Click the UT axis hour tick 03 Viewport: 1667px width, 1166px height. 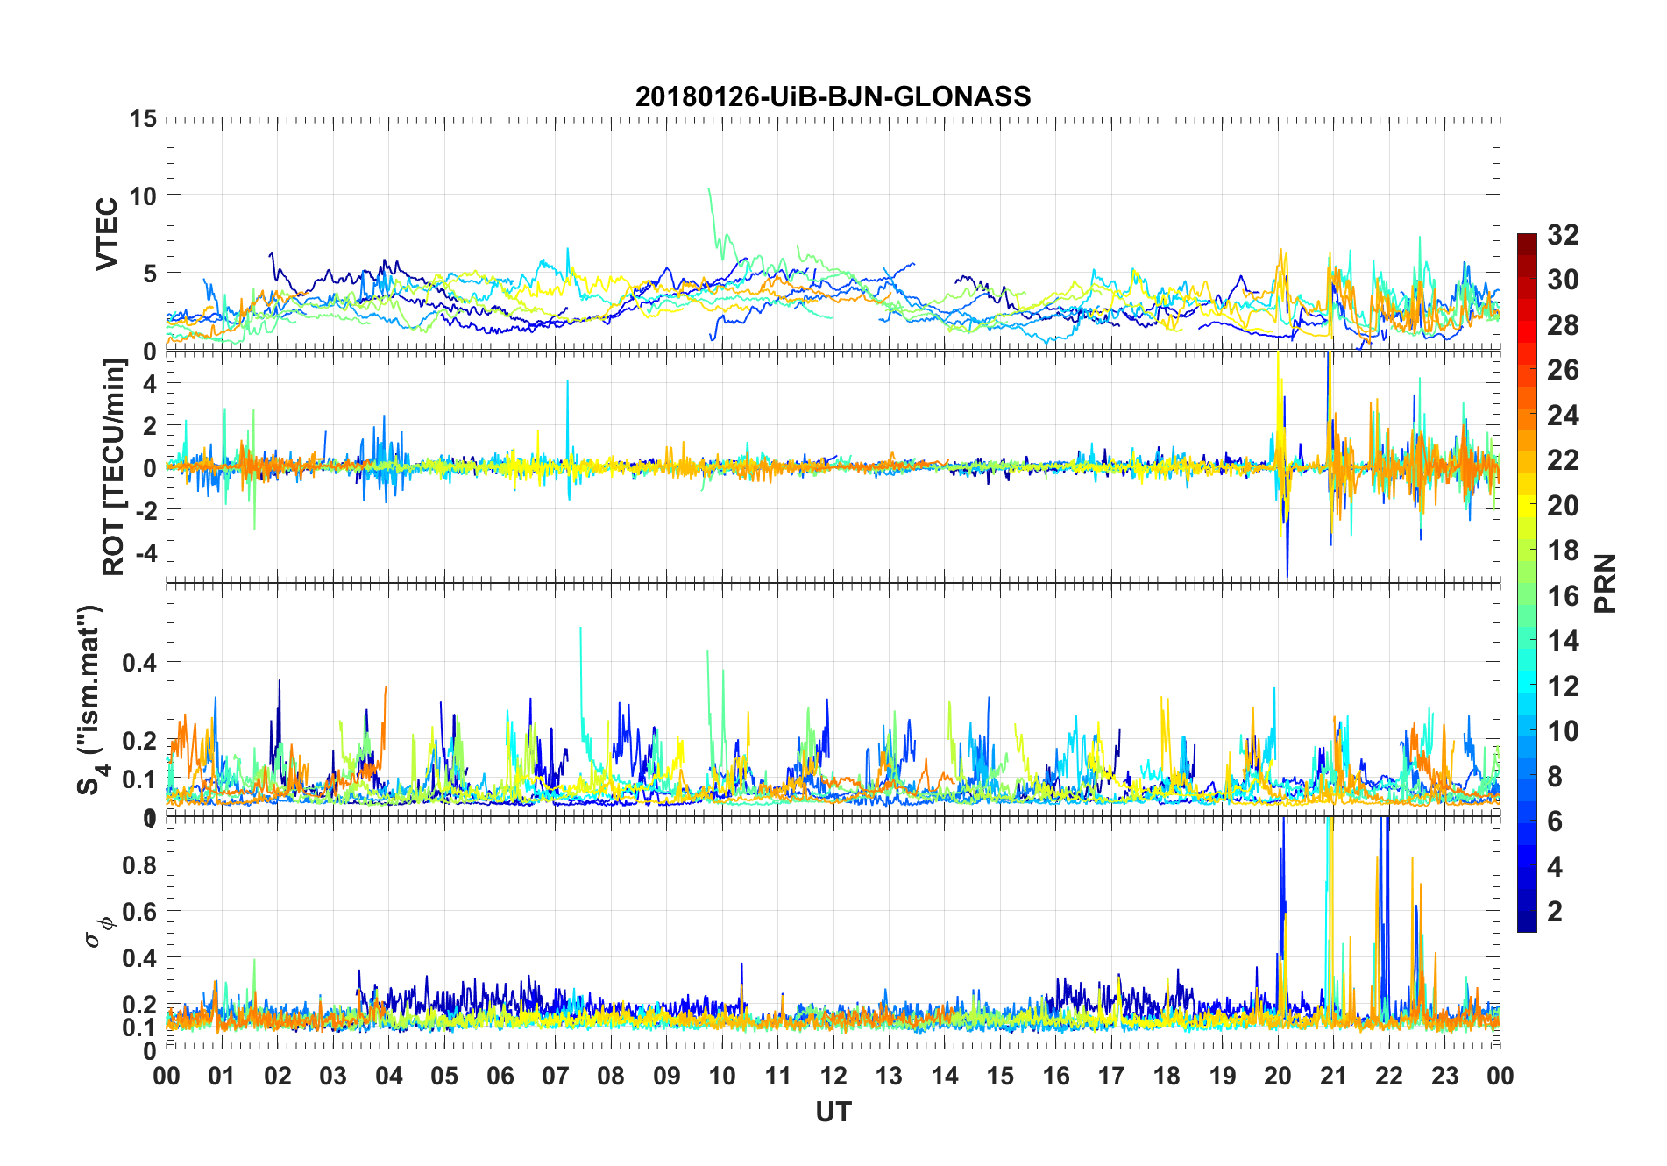tap(333, 1076)
